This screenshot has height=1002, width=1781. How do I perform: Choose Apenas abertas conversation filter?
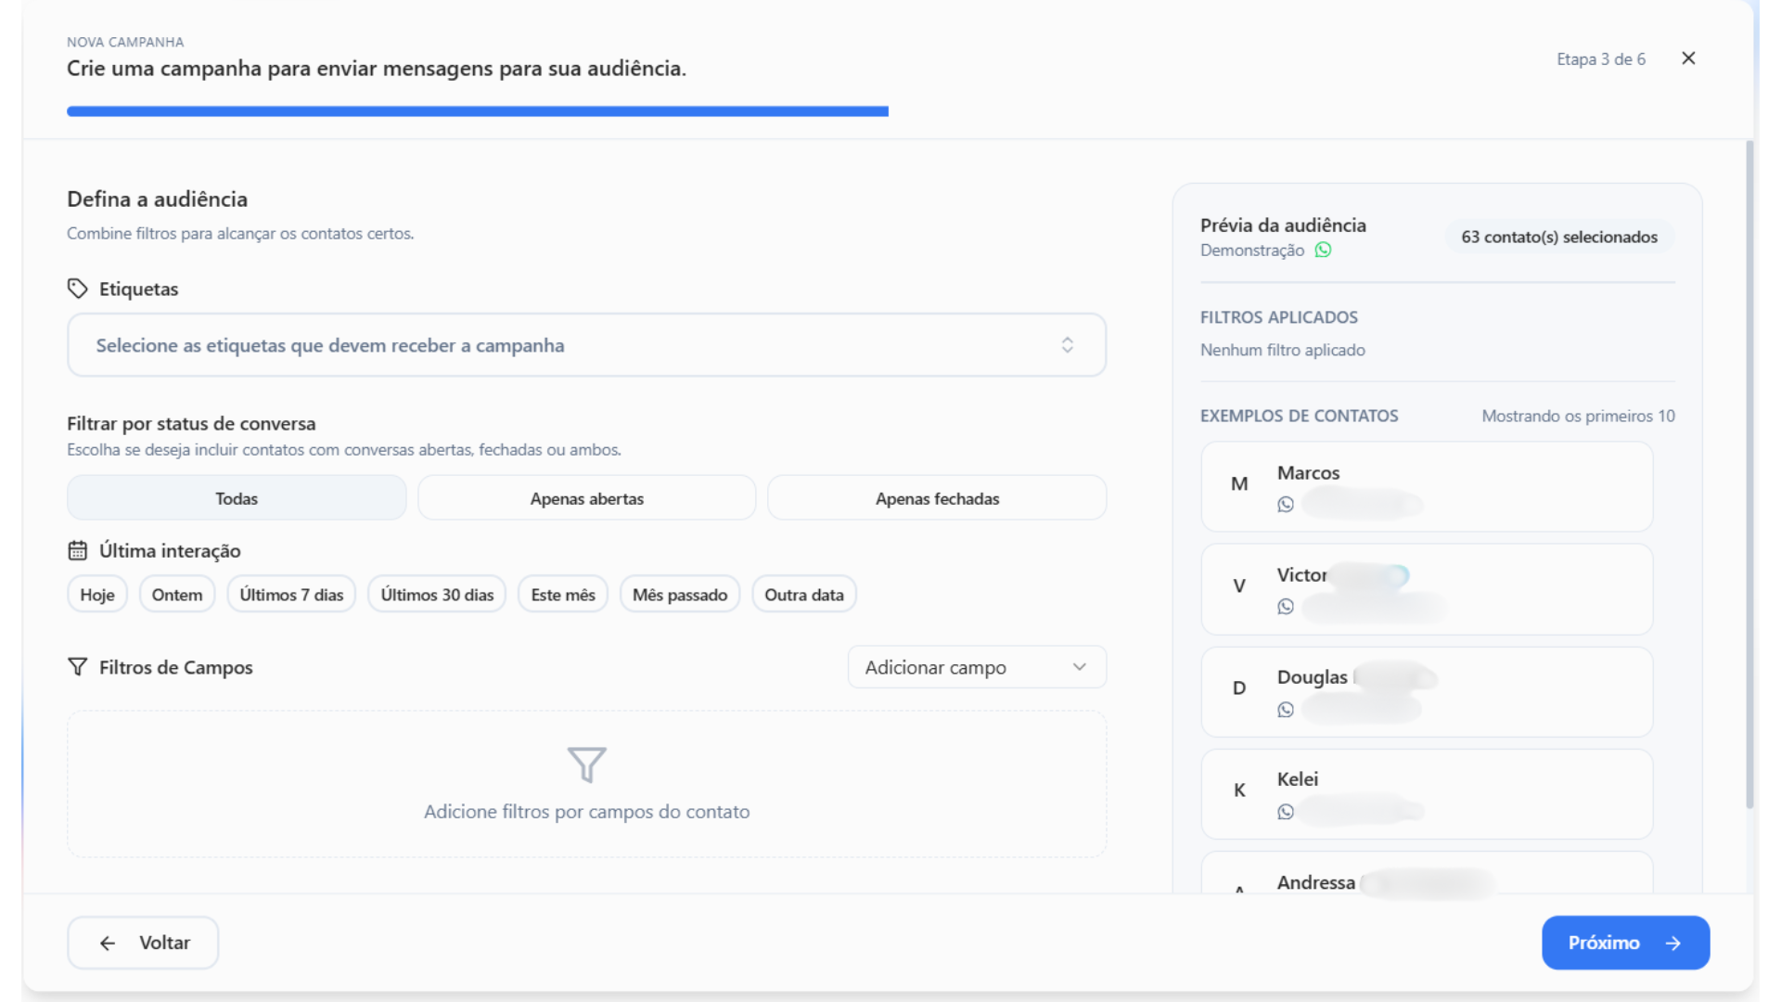coord(586,498)
